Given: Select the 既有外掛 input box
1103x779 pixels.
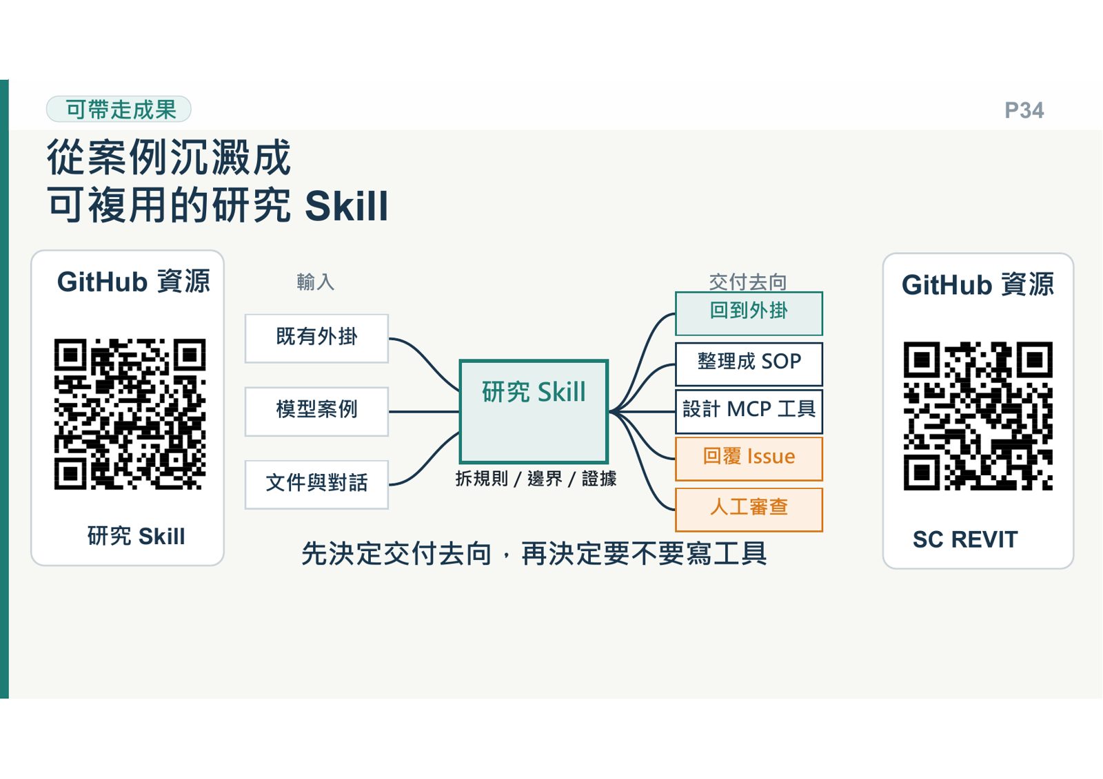Looking at the screenshot, I should click(316, 338).
